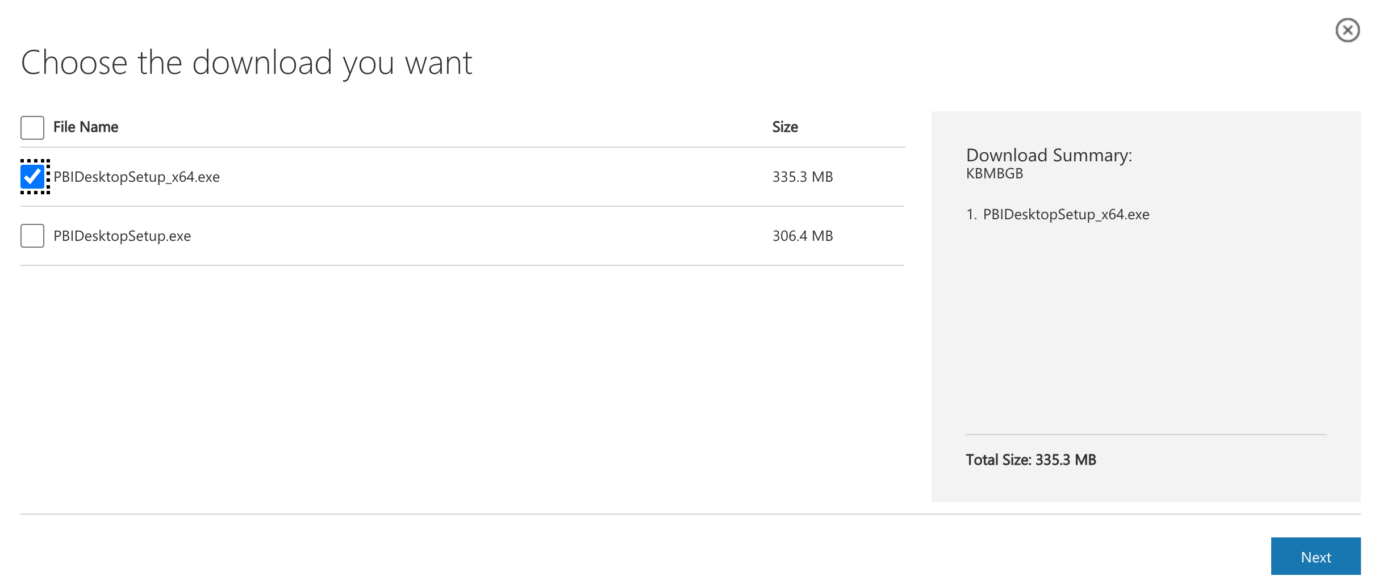Click the '1.' list number in summary

click(971, 215)
